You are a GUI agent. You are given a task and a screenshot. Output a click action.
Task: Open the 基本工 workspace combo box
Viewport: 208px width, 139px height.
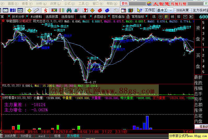coord(165,10)
